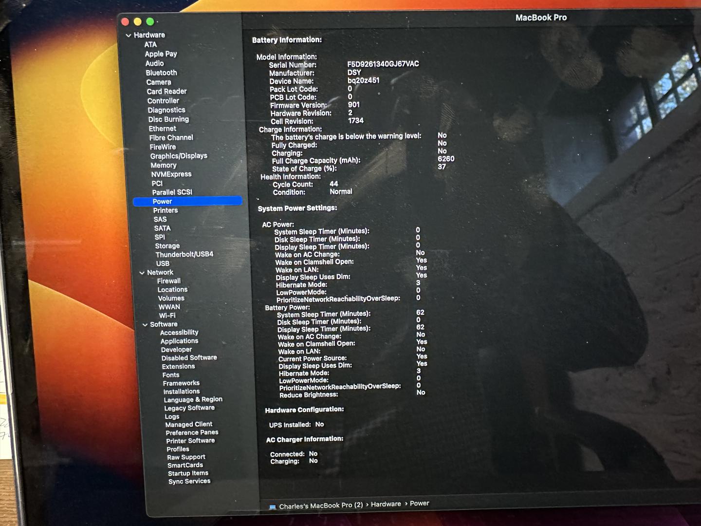This screenshot has height=526, width=701.
Task: Select Volumes under Network
Action: coord(171,299)
